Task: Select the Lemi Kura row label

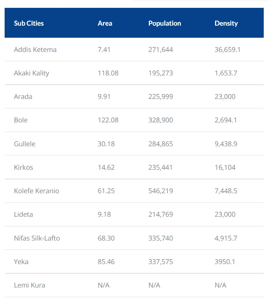Action: [x=30, y=285]
